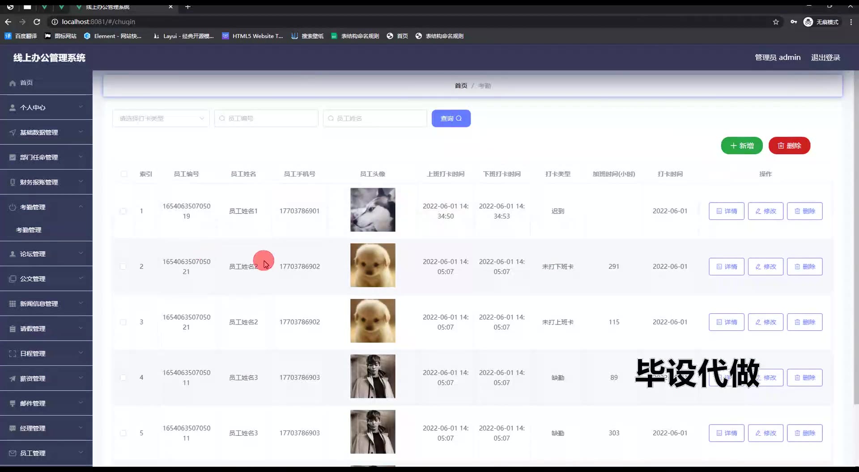The height and width of the screenshot is (472, 859).
Task: Click the husky avatar thumbnail in row 1
Action: [373, 210]
